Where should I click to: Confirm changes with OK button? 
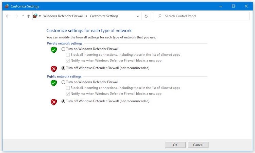pyautogui.click(x=175, y=145)
